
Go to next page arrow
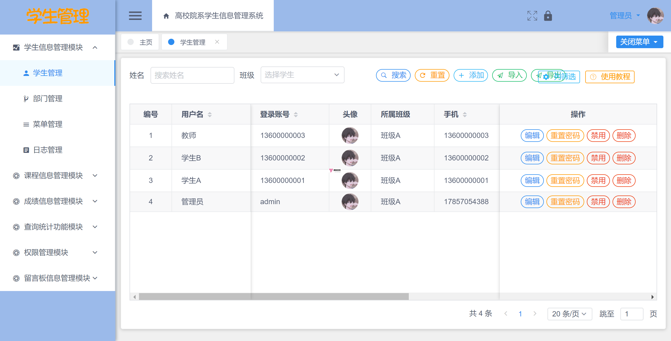pyautogui.click(x=535, y=314)
